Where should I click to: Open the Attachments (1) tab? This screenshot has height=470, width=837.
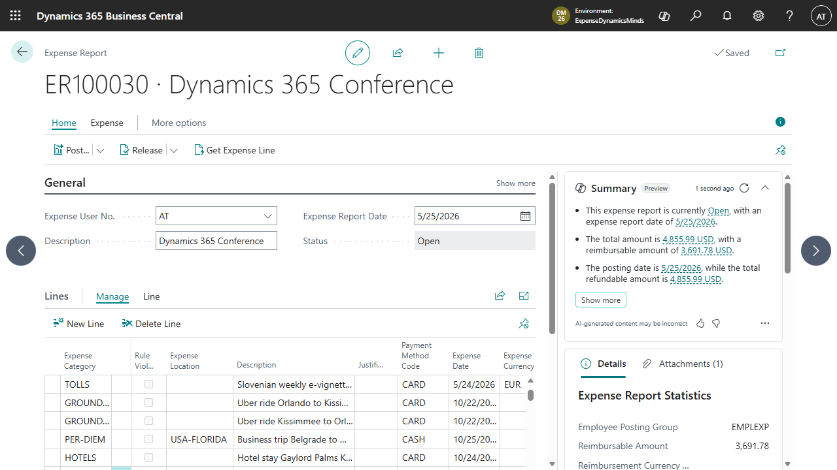coord(683,364)
